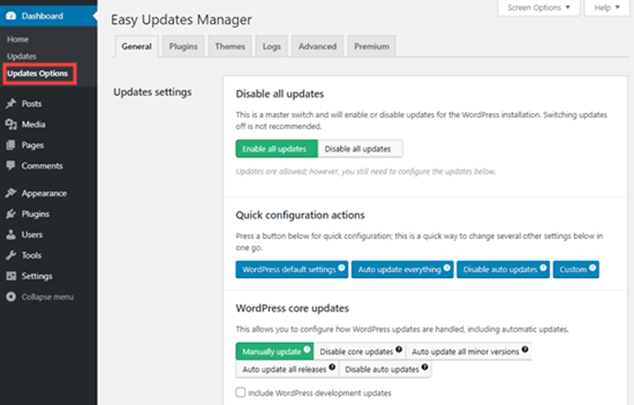Click help icon on WordPress default settings

[342, 268]
